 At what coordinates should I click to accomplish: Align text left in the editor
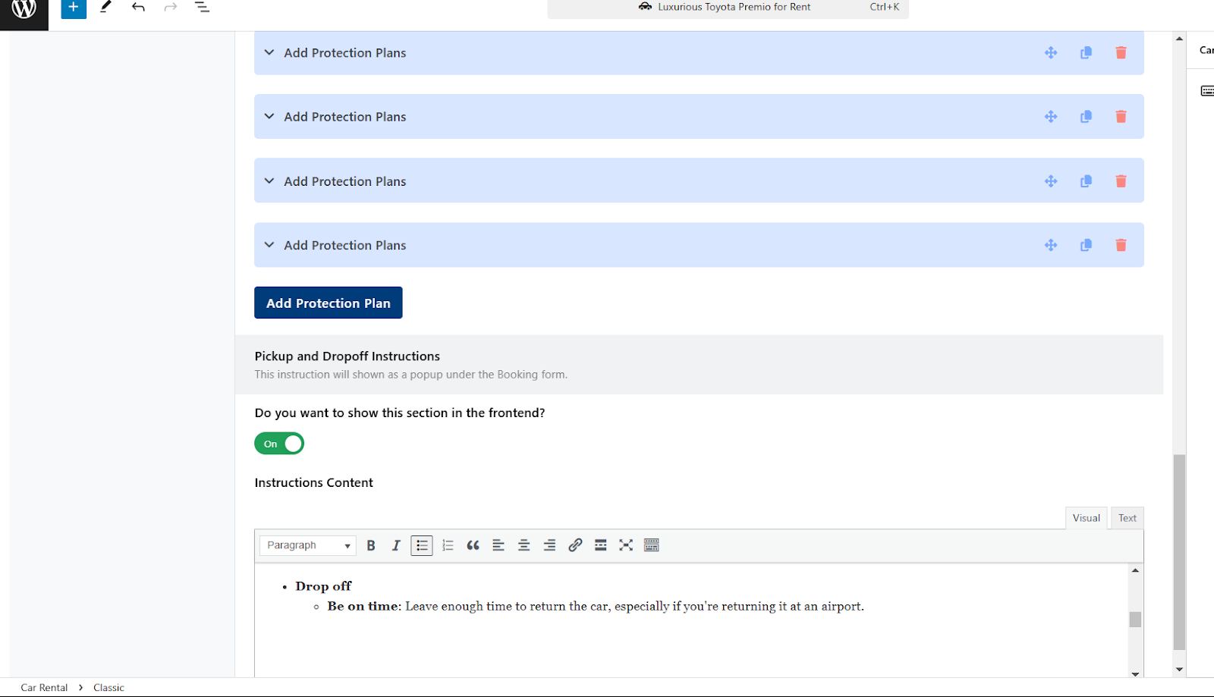[x=498, y=545]
